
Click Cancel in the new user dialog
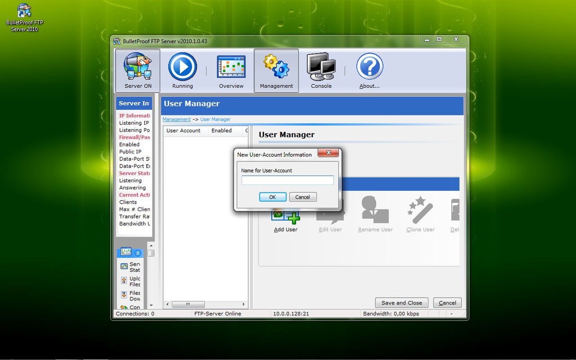point(302,197)
